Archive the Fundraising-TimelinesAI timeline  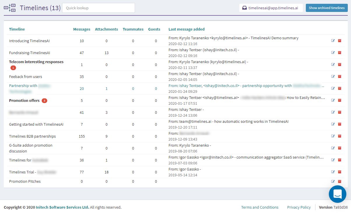click(340, 53)
